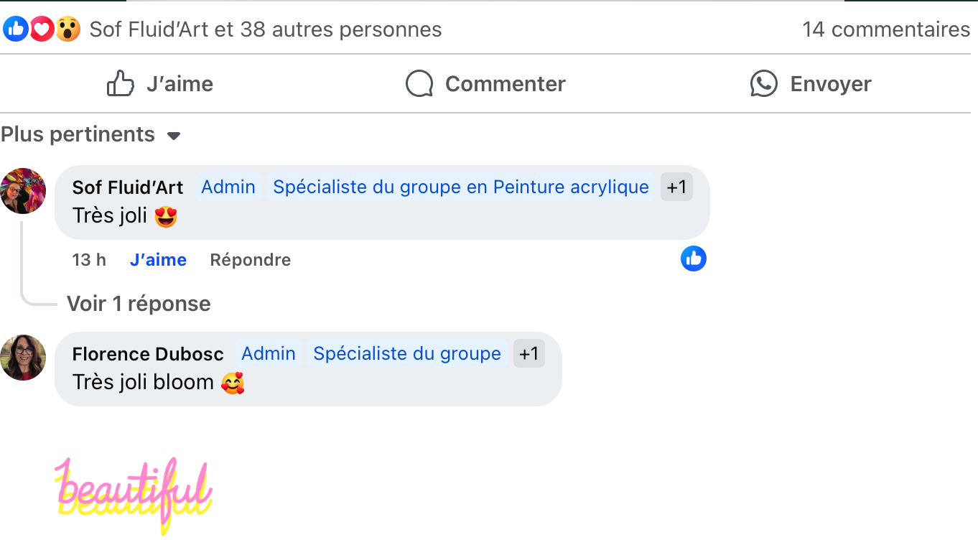Image resolution: width=978 pixels, height=540 pixels.
Task: Expand the +1 badge beside Florence Dubosc
Action: click(529, 354)
